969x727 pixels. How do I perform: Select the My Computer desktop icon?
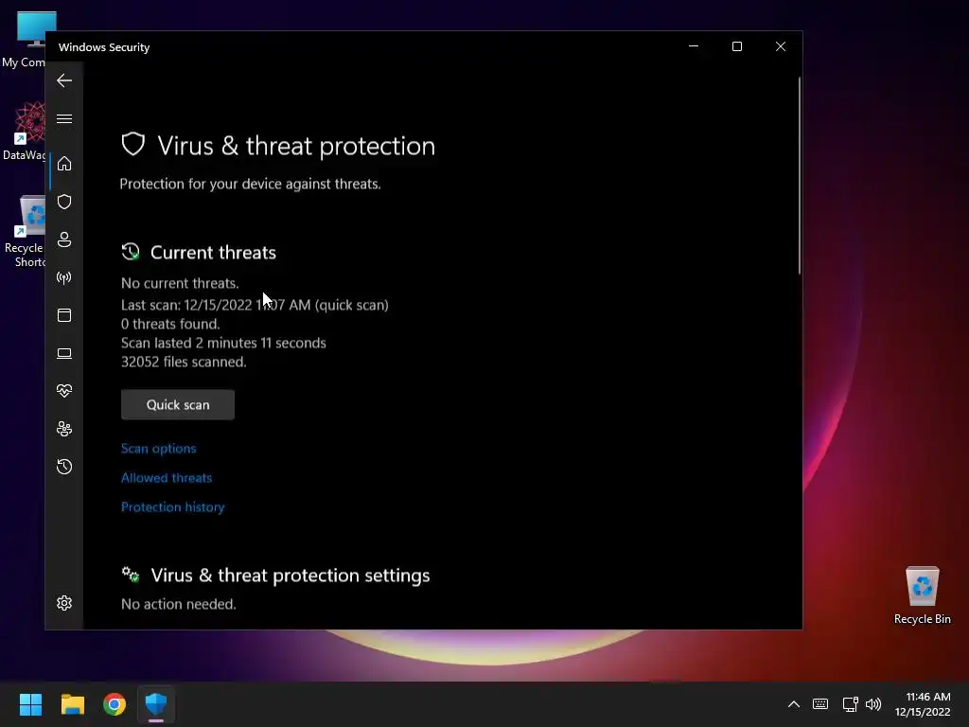click(x=25, y=40)
